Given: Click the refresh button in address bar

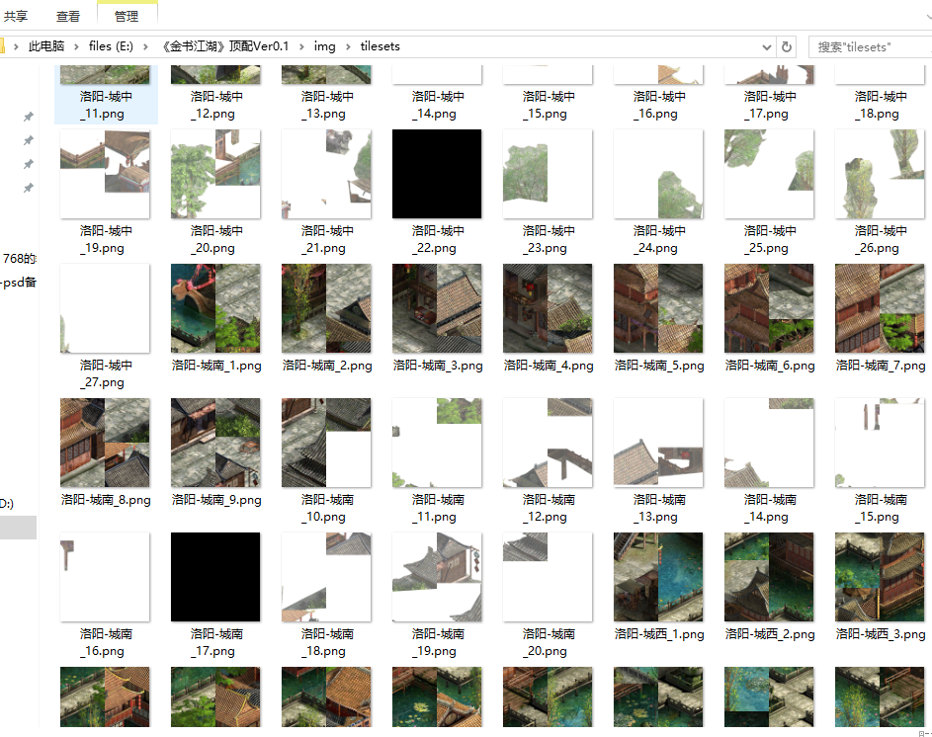Looking at the screenshot, I should pos(787,46).
